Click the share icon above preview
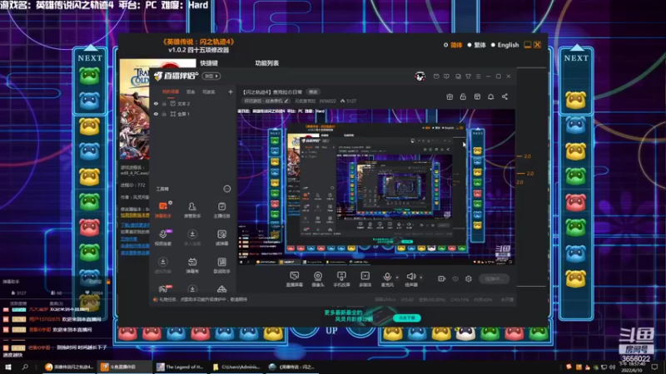This screenshot has width=666, height=374. 504,96
